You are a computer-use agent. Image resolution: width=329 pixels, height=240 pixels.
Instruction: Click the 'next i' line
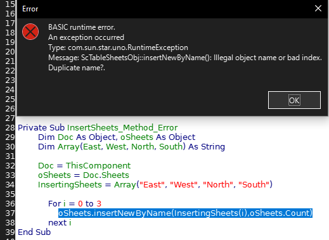(x=60, y=223)
